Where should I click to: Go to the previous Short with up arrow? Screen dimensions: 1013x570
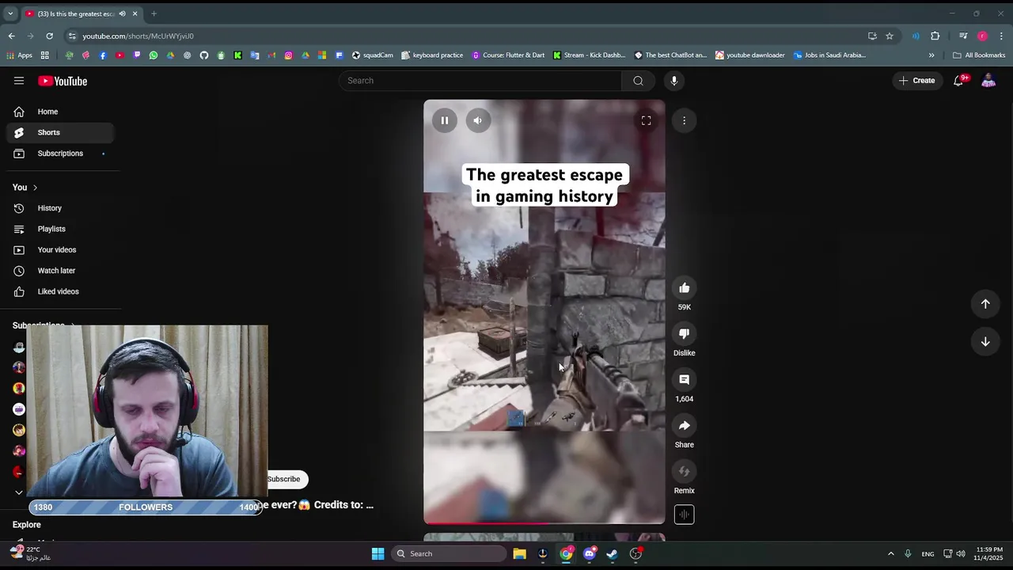[x=985, y=304]
